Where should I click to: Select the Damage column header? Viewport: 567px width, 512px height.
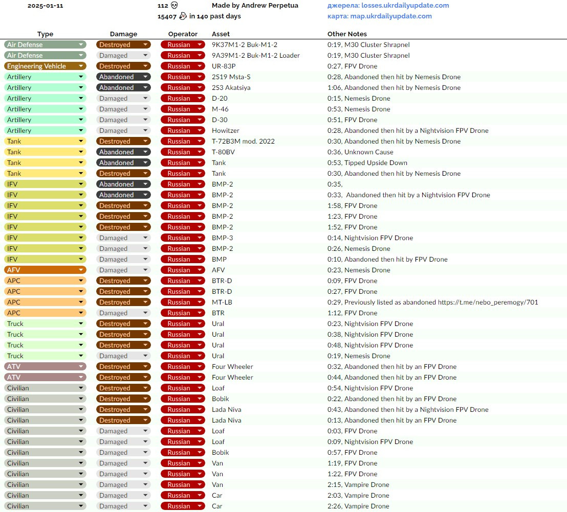[123, 34]
